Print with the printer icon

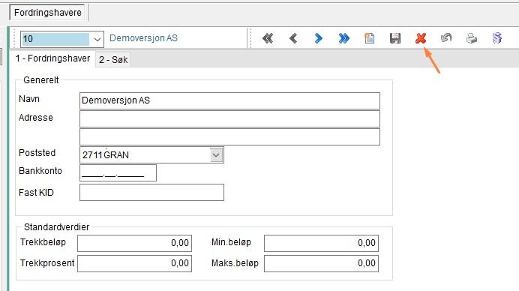click(472, 38)
